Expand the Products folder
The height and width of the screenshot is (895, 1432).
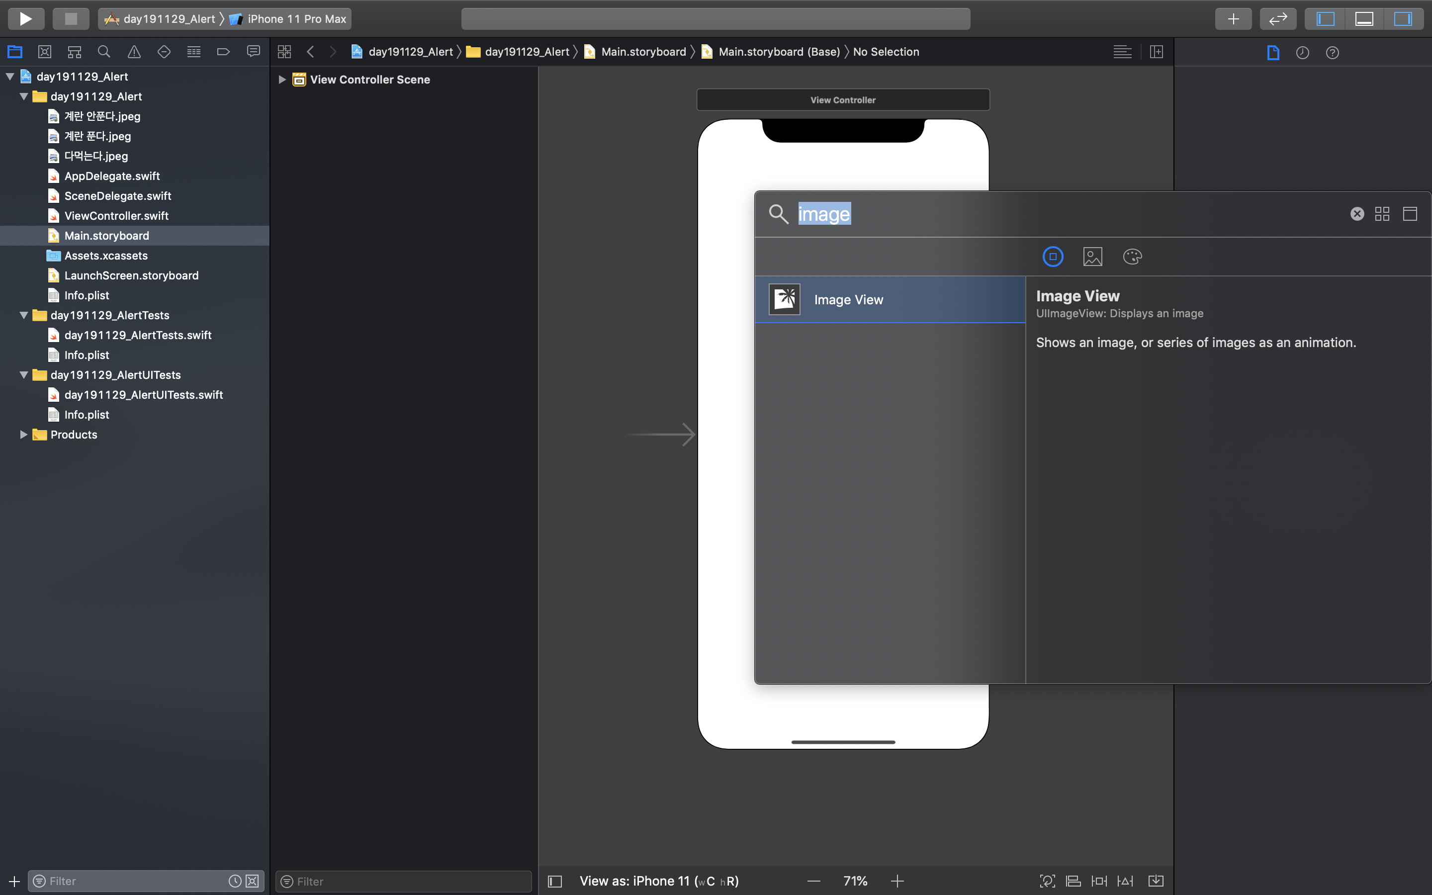24,435
